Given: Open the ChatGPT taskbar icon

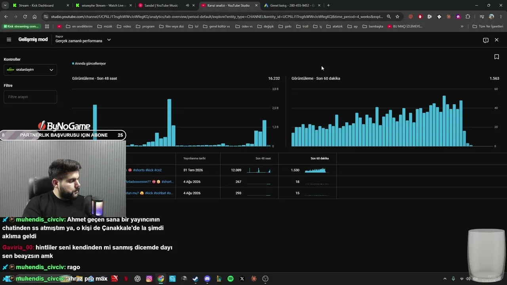Looking at the screenshot, I should pos(137,279).
